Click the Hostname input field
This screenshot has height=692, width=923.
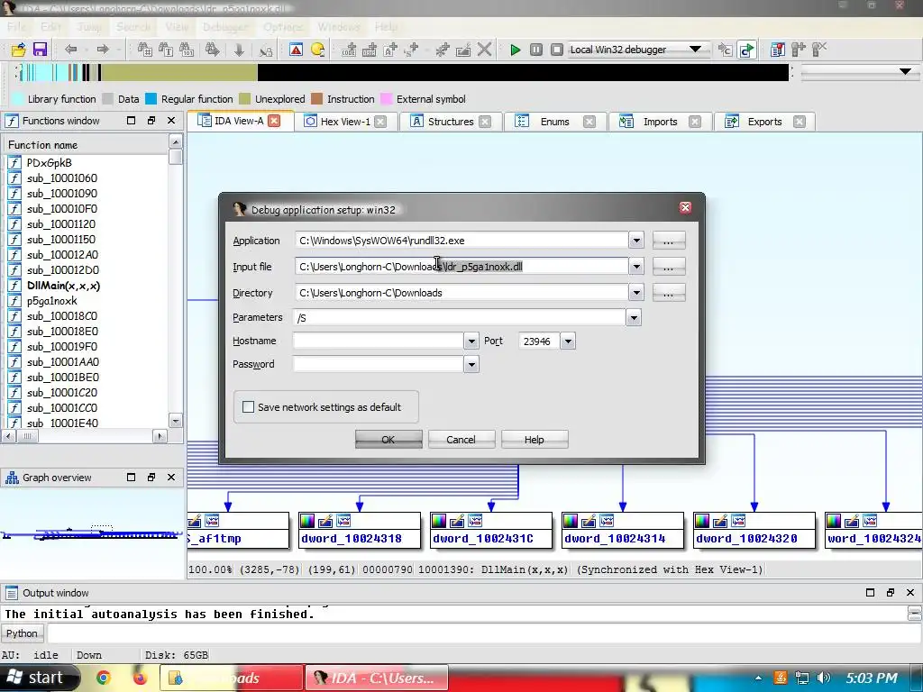(379, 341)
